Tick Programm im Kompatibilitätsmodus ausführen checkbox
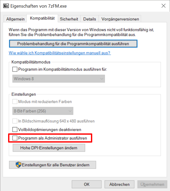170x191 pixels. click(x=15, y=69)
